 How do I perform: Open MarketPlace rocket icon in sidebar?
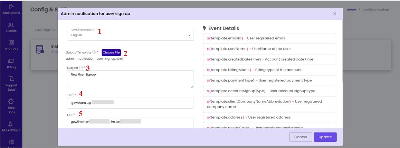11,124
